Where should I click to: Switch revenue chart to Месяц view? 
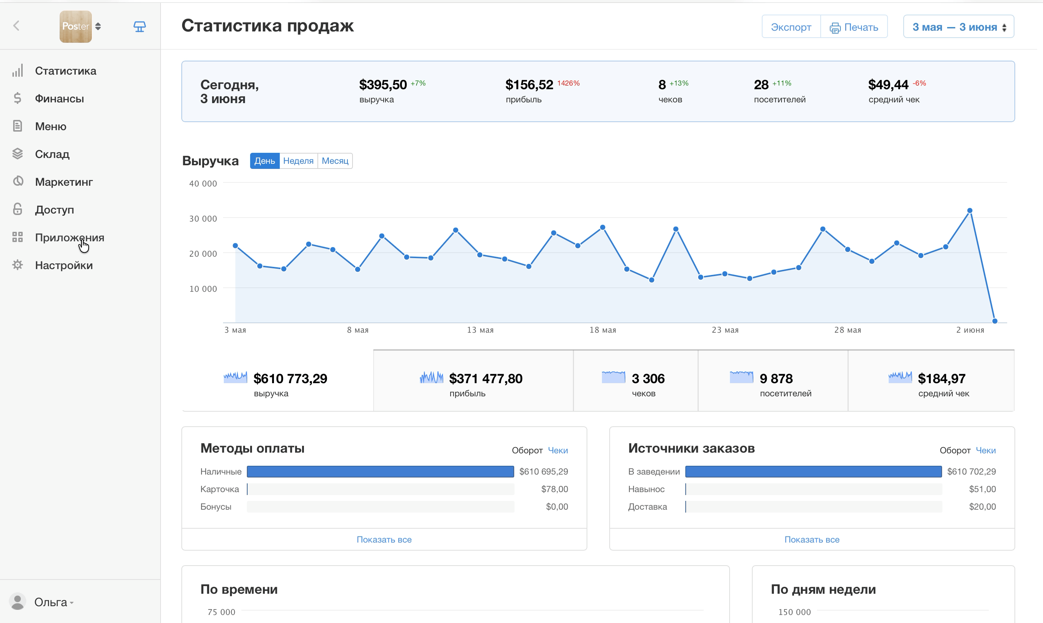[x=335, y=161]
